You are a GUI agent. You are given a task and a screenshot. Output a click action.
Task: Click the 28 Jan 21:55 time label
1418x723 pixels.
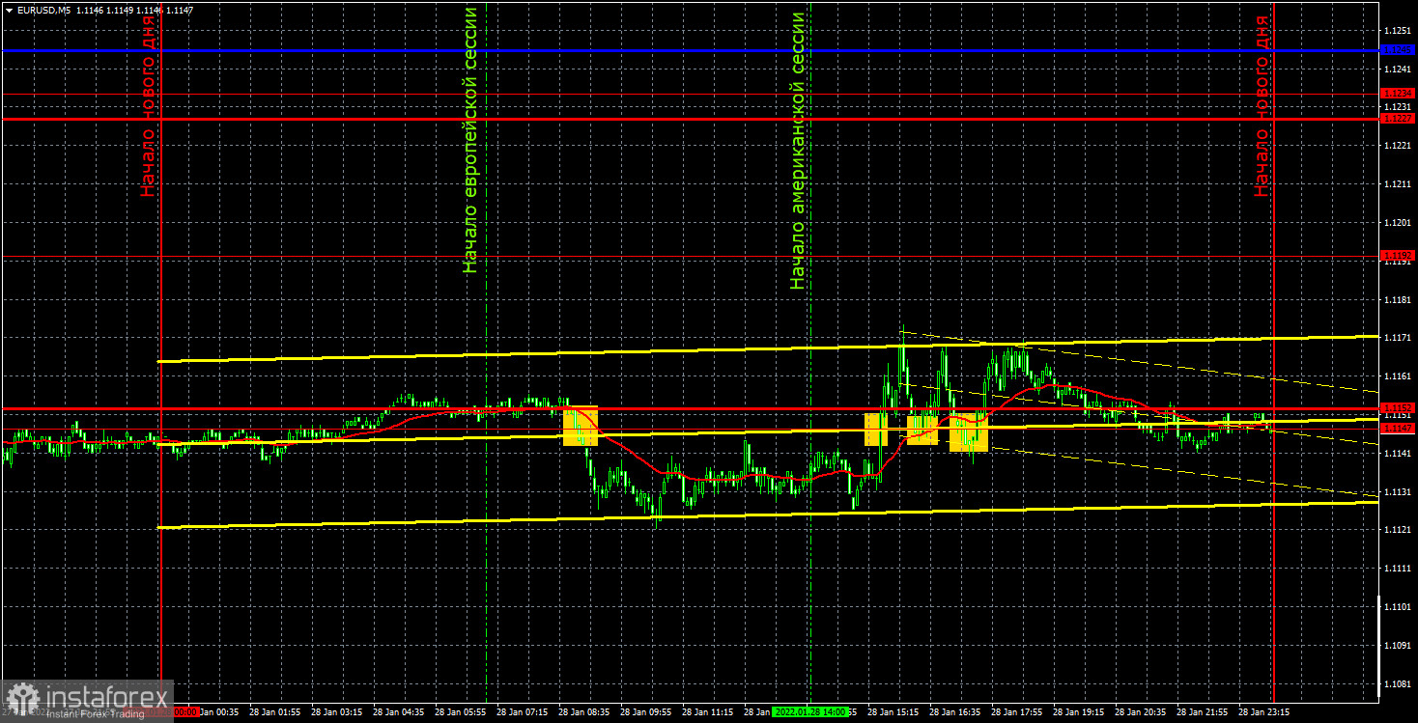coord(1201,711)
